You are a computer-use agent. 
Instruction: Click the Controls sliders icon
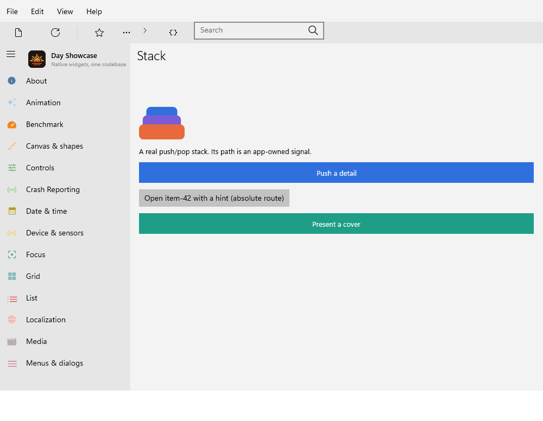coord(12,168)
